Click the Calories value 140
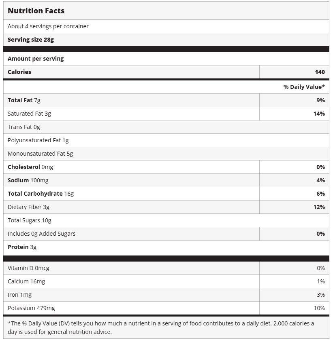333x342 pixels. tap(320, 72)
